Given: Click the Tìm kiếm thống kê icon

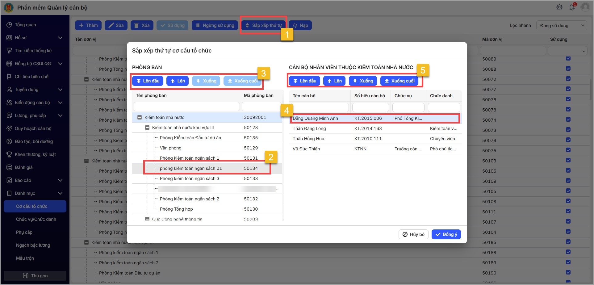Looking at the screenshot, I should (x=9, y=51).
